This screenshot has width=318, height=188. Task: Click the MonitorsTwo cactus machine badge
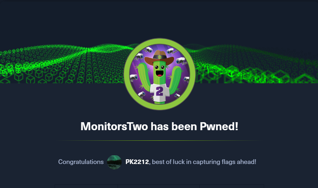tap(160, 74)
